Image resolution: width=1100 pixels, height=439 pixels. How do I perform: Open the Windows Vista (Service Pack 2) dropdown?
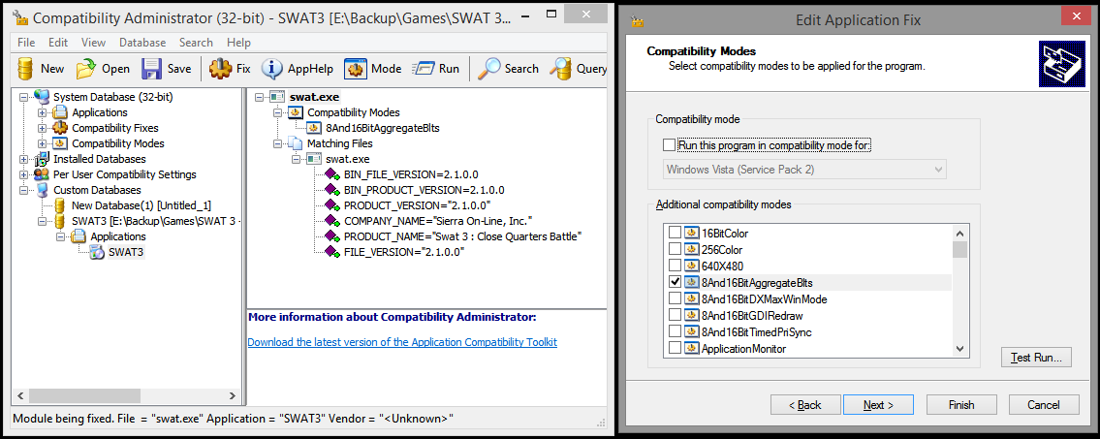coord(804,169)
